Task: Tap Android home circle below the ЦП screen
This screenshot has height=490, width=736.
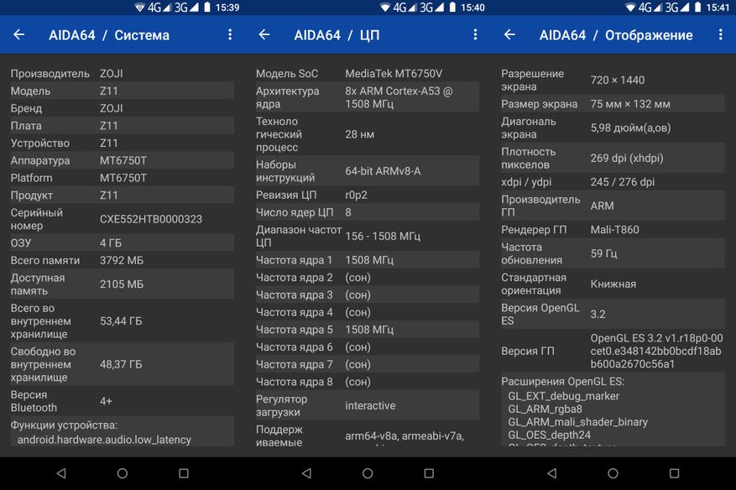Action: tap(368, 473)
